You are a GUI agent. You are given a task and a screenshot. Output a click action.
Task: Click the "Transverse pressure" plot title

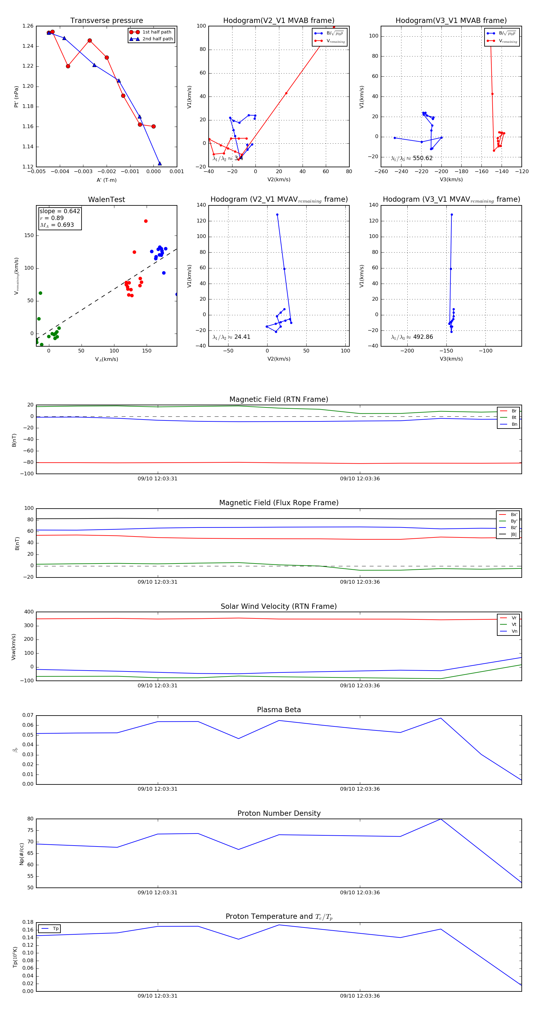pos(106,21)
